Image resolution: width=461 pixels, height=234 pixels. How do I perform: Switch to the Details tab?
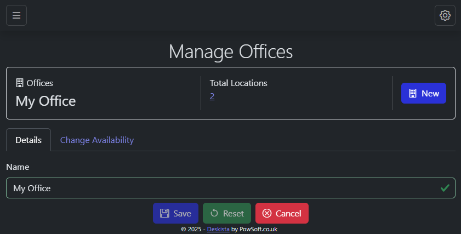[29, 140]
